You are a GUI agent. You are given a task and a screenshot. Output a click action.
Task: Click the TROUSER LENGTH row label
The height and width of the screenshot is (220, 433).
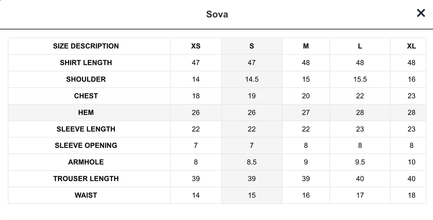[x=86, y=179]
